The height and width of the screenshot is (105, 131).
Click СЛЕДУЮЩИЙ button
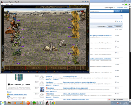[36, 68]
